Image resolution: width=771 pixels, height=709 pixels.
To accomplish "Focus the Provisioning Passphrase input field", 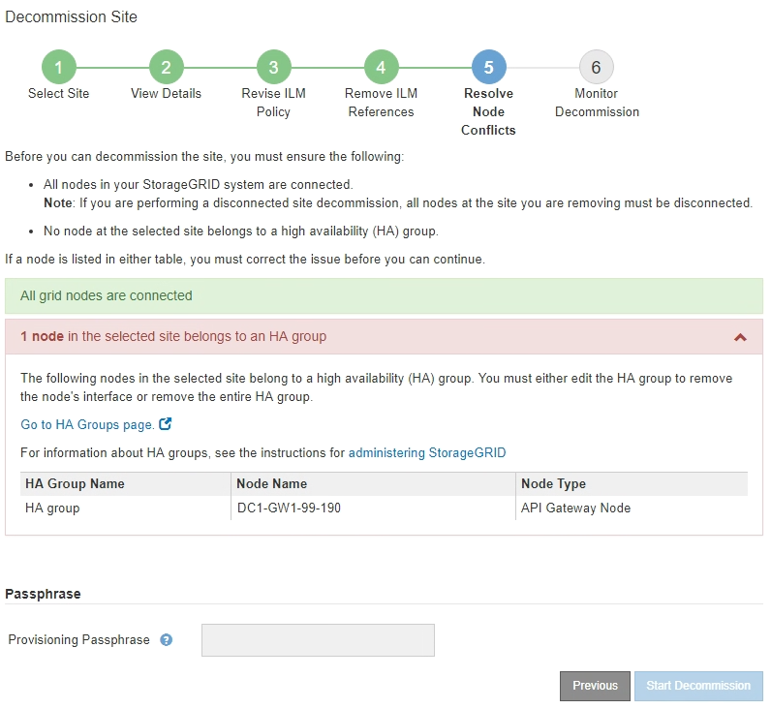I will (x=318, y=640).
